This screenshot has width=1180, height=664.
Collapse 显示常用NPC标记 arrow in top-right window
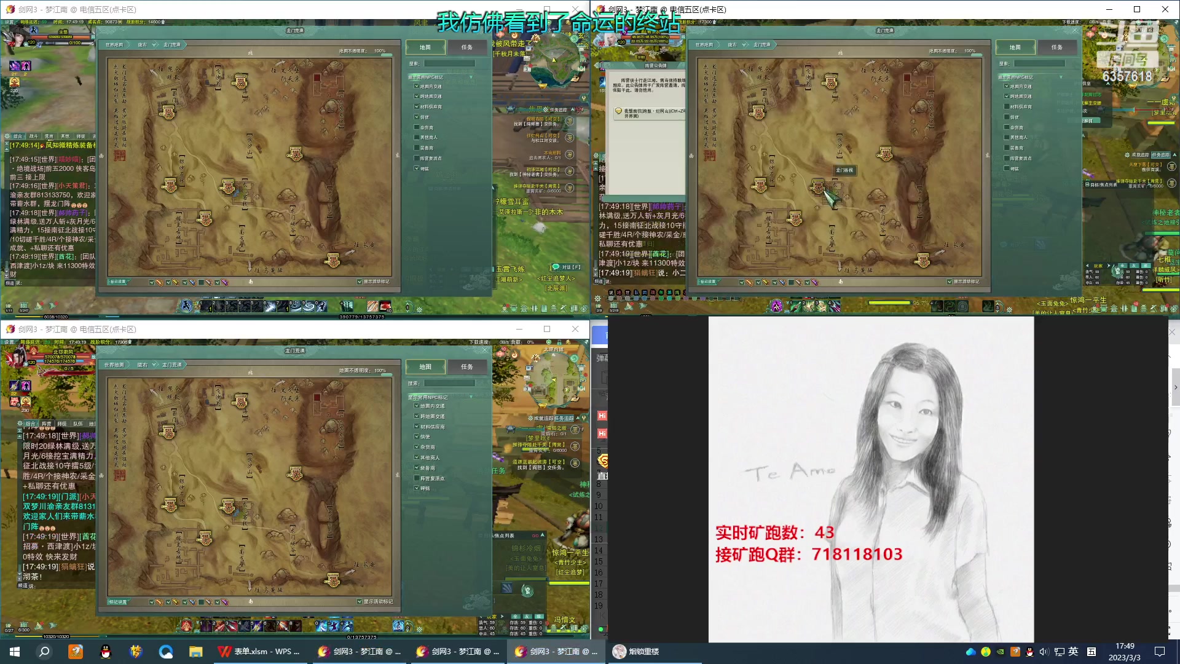1061,77
